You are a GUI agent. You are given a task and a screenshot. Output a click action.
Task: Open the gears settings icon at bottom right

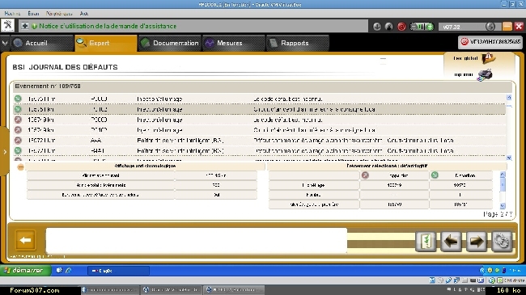tap(502, 241)
